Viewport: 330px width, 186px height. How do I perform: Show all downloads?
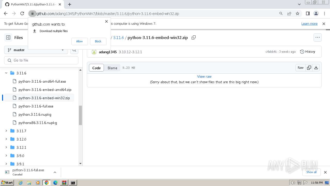(311, 172)
